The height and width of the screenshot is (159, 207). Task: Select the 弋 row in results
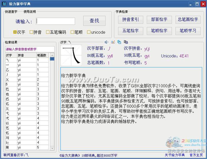(x=27, y=114)
